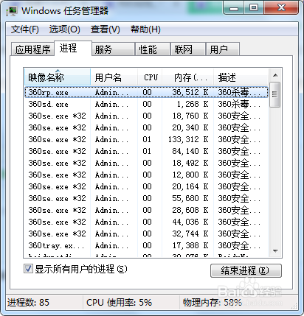Click the 36,512 K memory value
This screenshot has height=316, width=304.
click(190, 92)
